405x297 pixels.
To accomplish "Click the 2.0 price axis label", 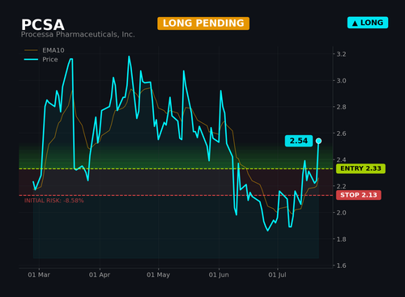I will 341,213.
